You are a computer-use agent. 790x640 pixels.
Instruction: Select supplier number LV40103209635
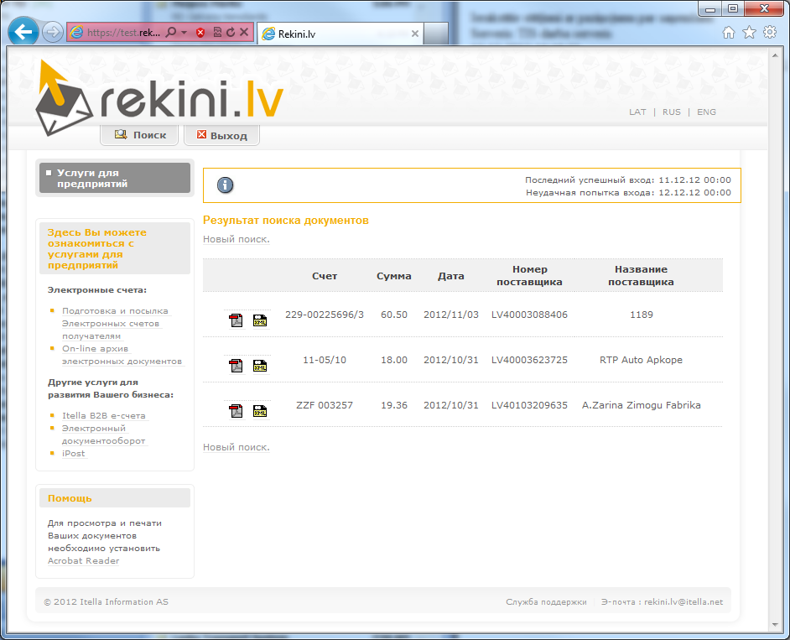529,405
